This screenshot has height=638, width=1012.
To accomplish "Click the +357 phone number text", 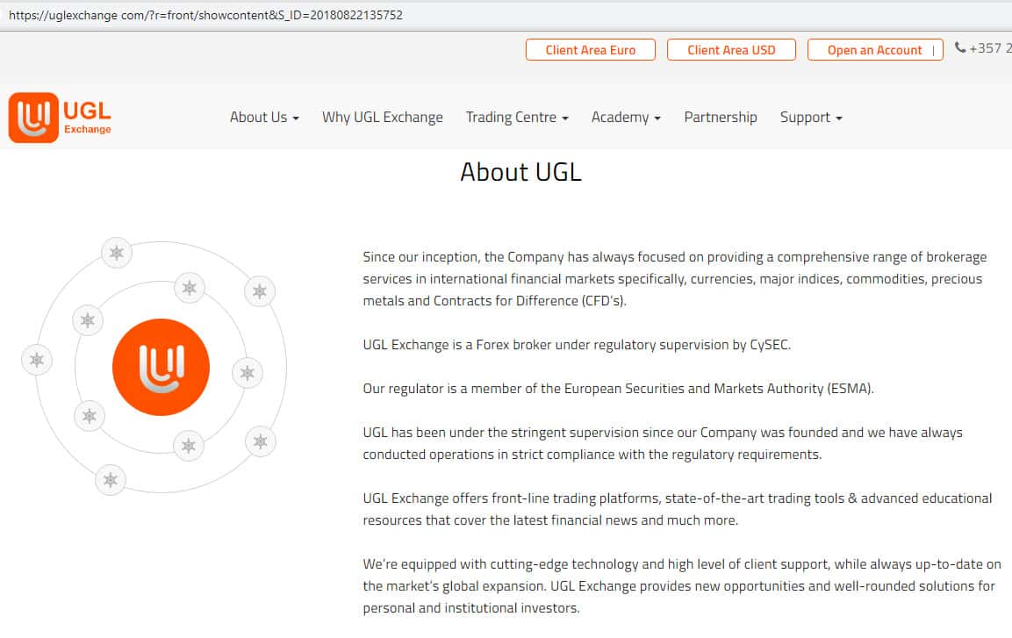I will pos(990,48).
